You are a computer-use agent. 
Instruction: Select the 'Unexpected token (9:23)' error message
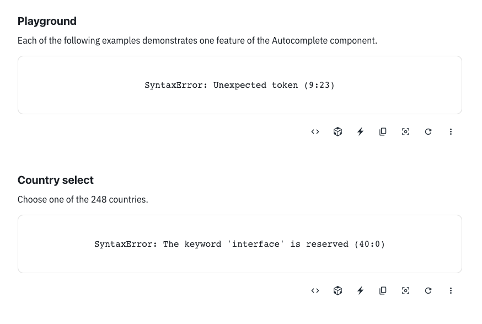(x=239, y=85)
